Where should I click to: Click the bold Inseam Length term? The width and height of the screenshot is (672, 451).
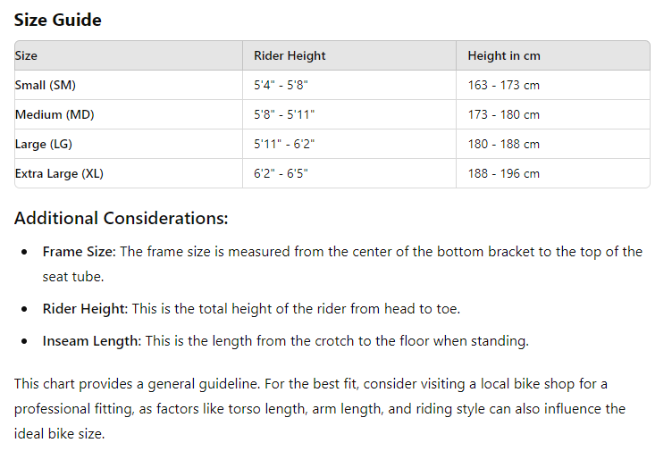click(90, 340)
